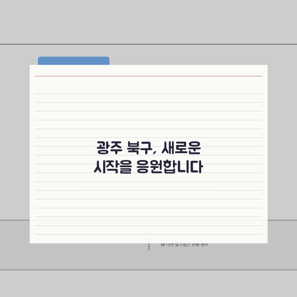Viewport: 297px width, 297px height.
Task: Click the headline line "광주 북구, 새로운"
Action: (148, 148)
